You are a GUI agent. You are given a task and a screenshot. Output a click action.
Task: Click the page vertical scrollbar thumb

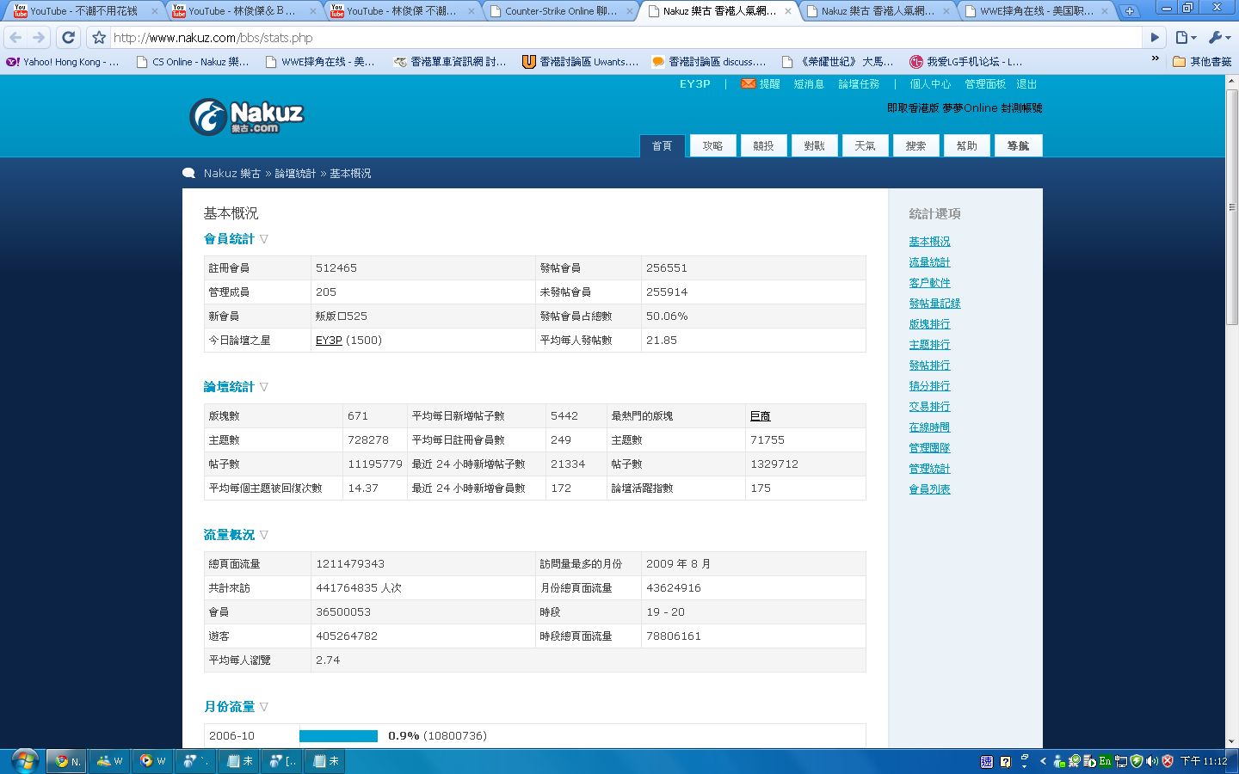coord(1232,206)
